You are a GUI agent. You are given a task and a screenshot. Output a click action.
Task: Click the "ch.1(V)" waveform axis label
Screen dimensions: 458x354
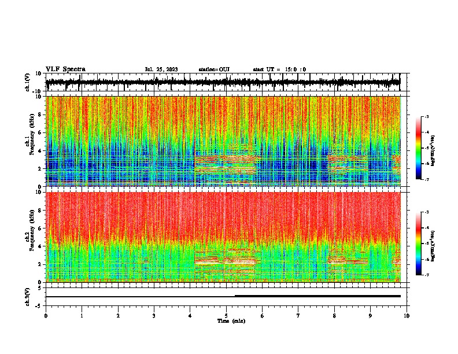(27, 82)
